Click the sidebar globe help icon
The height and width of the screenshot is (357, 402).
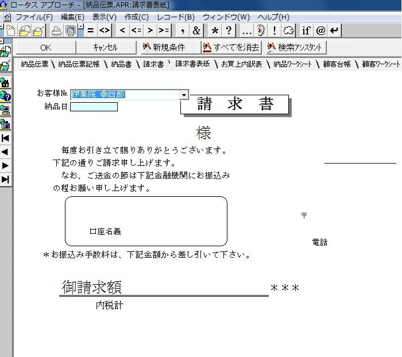tap(6, 96)
